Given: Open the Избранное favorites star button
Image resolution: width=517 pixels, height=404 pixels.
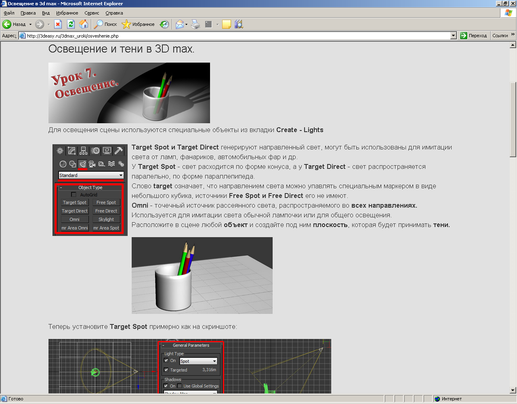Looking at the screenshot, I should [139, 24].
